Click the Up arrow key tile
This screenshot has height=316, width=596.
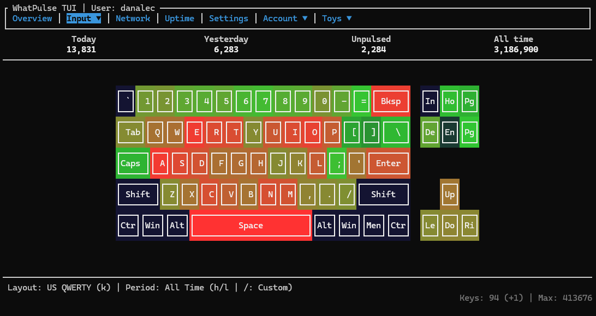[x=450, y=195]
